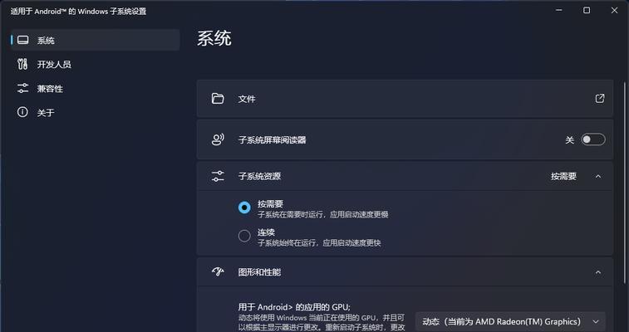Image resolution: width=629 pixels, height=332 pixels.
Task: Click the 系统 page heading
Action: click(214, 38)
